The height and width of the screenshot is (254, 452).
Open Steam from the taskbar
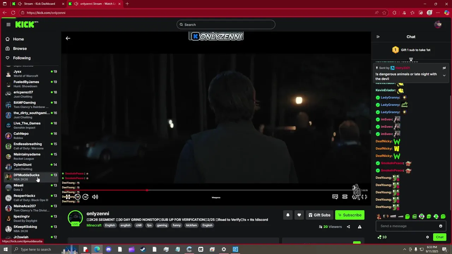tap(143, 249)
